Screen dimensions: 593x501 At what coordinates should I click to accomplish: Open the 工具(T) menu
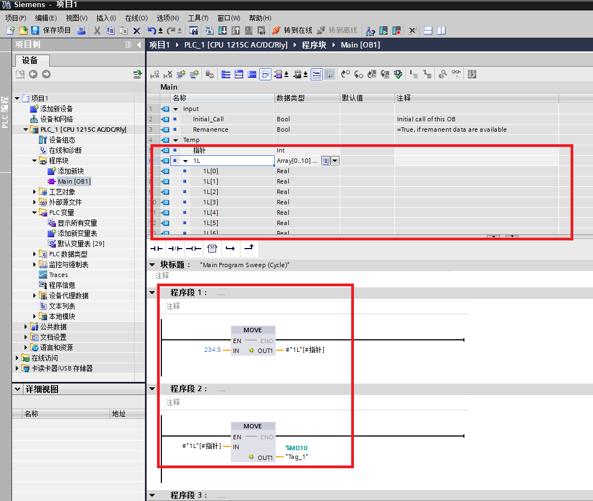pyautogui.click(x=198, y=18)
